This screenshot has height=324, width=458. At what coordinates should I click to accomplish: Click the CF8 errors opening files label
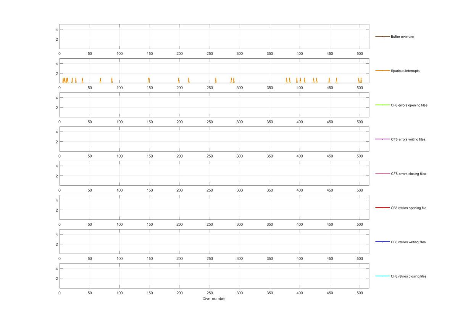[409, 105]
